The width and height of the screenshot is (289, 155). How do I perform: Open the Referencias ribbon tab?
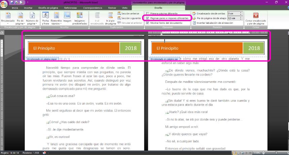[71, 7]
